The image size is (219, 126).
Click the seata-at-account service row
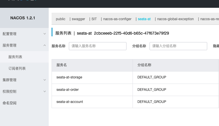click(x=69, y=102)
